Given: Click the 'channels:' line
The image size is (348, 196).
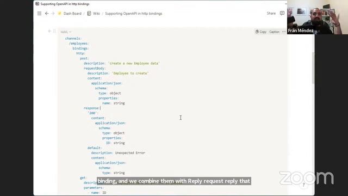Looking at the screenshot, I should click(73, 39).
